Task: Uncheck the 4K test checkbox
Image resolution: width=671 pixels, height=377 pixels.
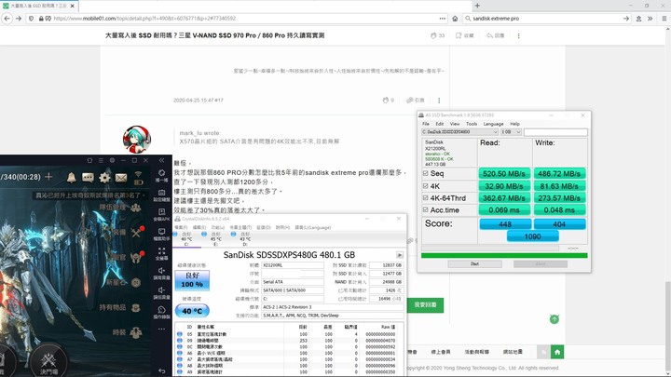Action: [425, 186]
